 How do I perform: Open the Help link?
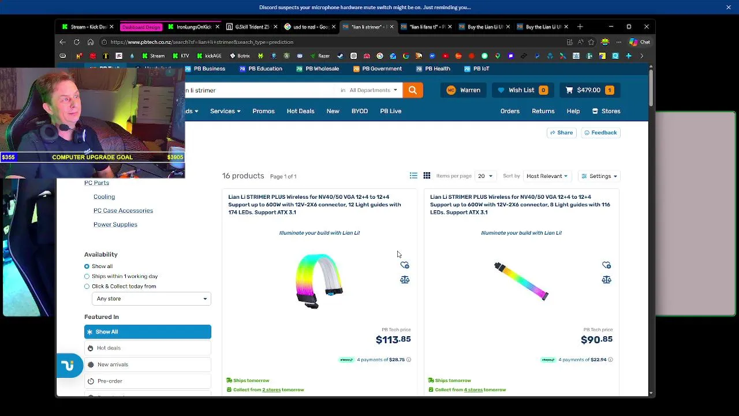pos(573,111)
